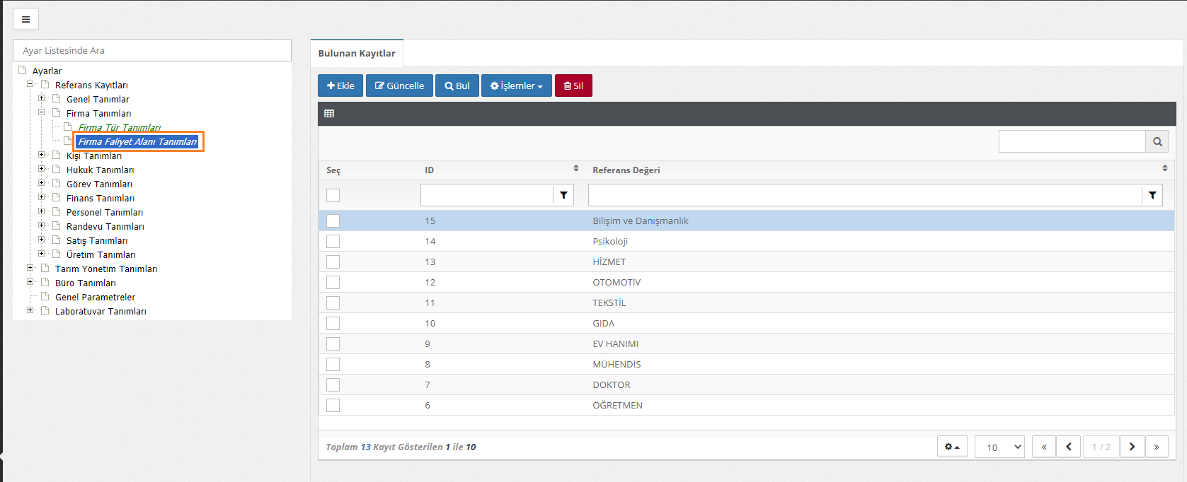This screenshot has width=1187, height=482.
Task: Open the İşlemler dropdown menu
Action: coord(516,86)
